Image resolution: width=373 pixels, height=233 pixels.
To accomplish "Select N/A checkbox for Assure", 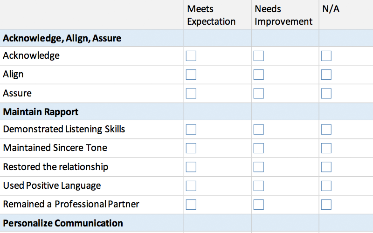I will (x=326, y=94).
